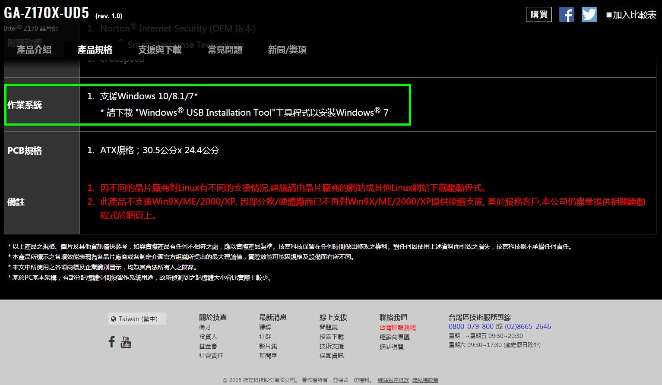Click the red Linux driver note
Image resolution: width=662 pixels, height=385 pixels.
(294, 188)
